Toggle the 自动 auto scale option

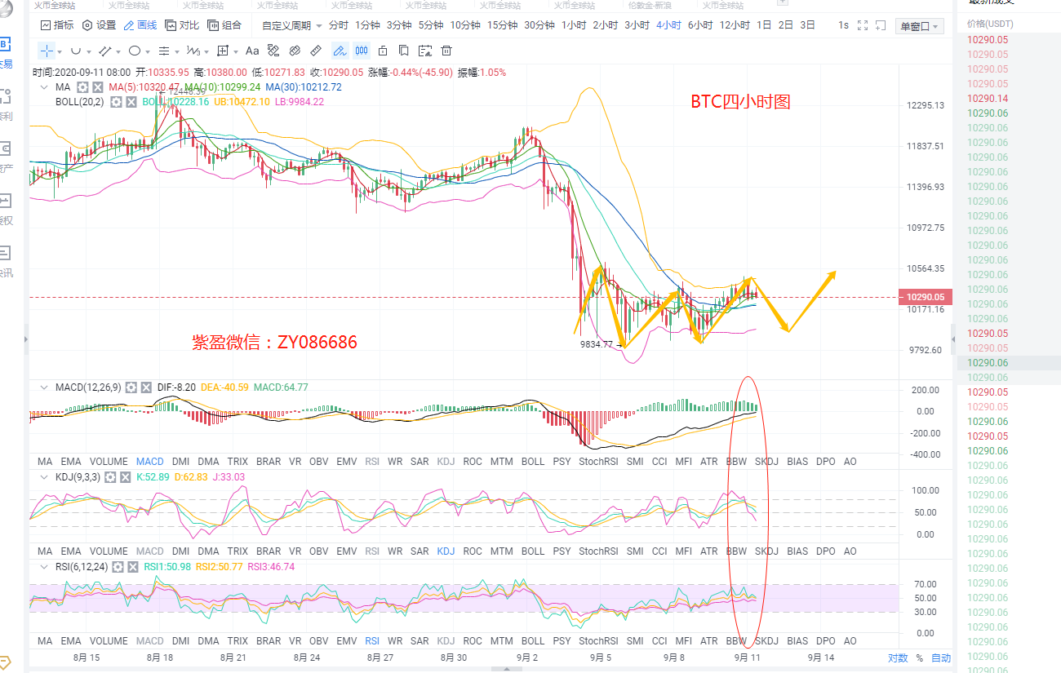pos(940,658)
